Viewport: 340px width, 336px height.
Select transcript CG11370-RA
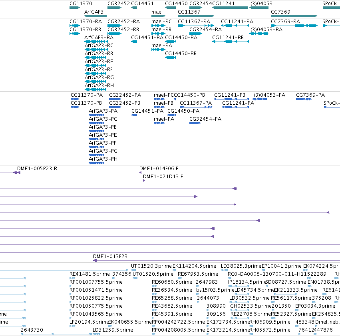[75, 26]
